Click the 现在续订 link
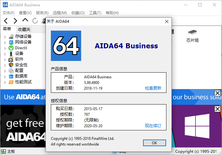Viewport: 222px width, 155px height. [153, 126]
